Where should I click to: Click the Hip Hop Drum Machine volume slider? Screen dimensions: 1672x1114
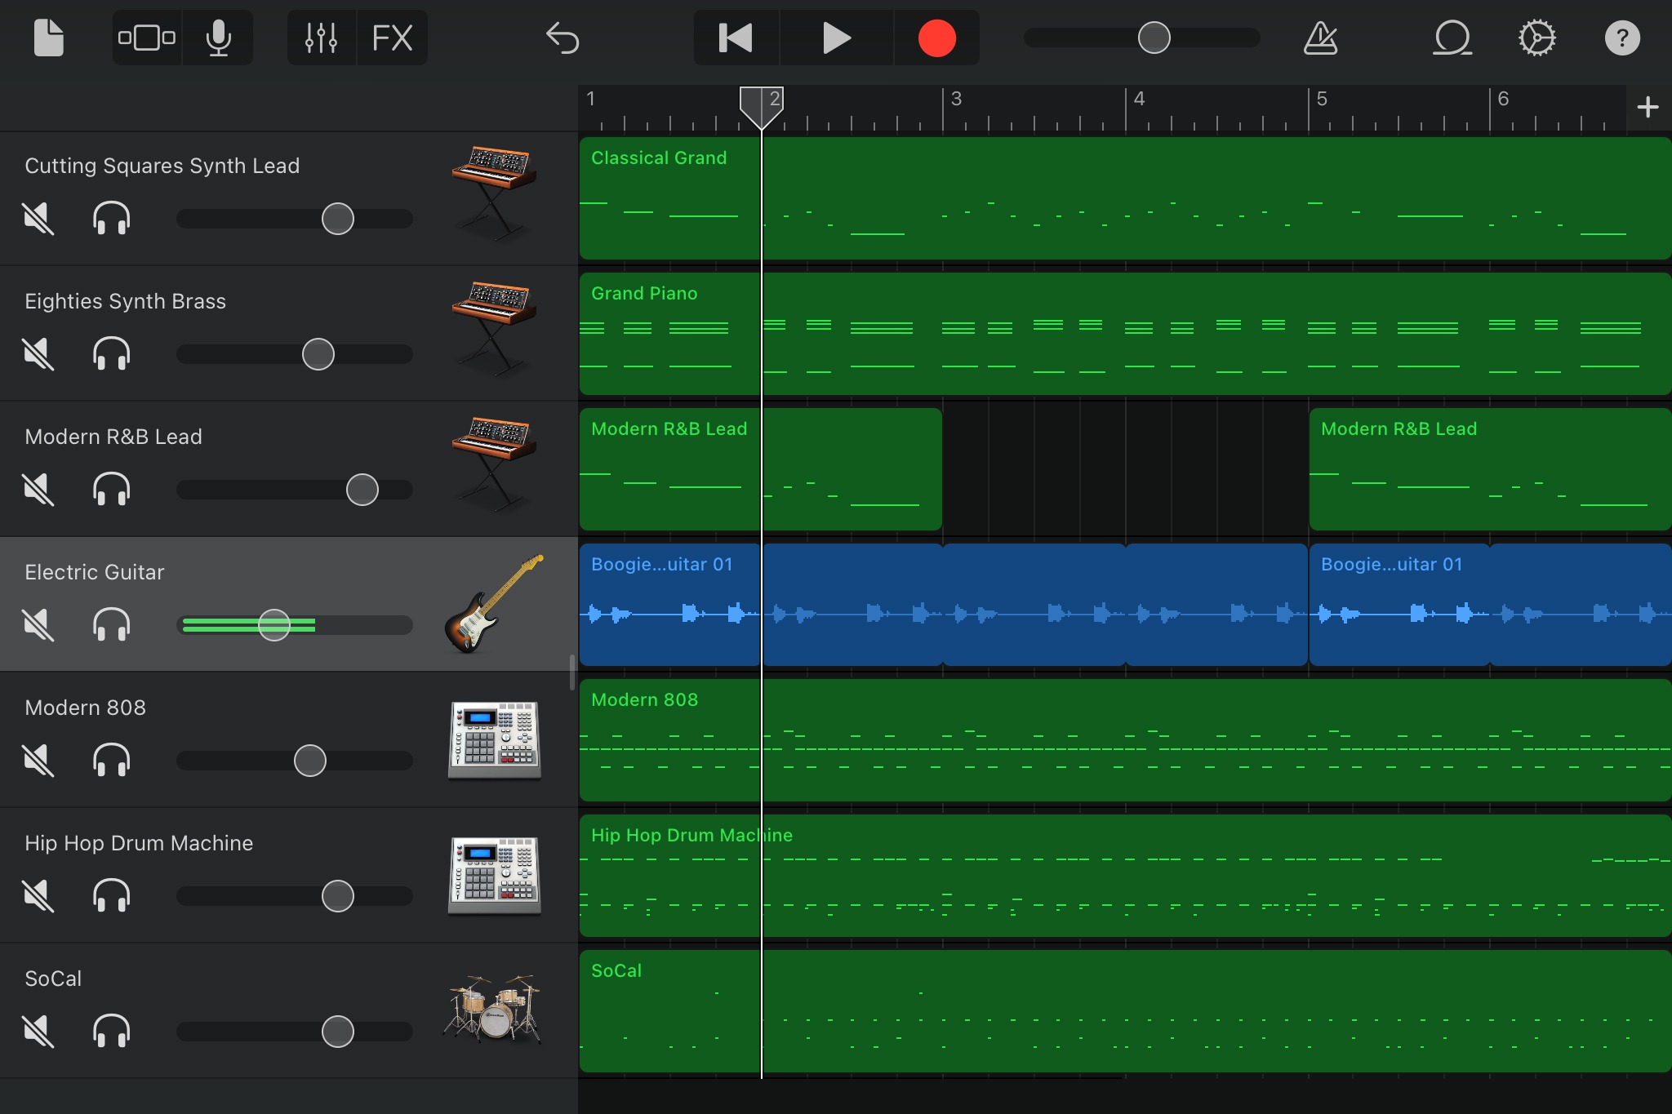(337, 896)
